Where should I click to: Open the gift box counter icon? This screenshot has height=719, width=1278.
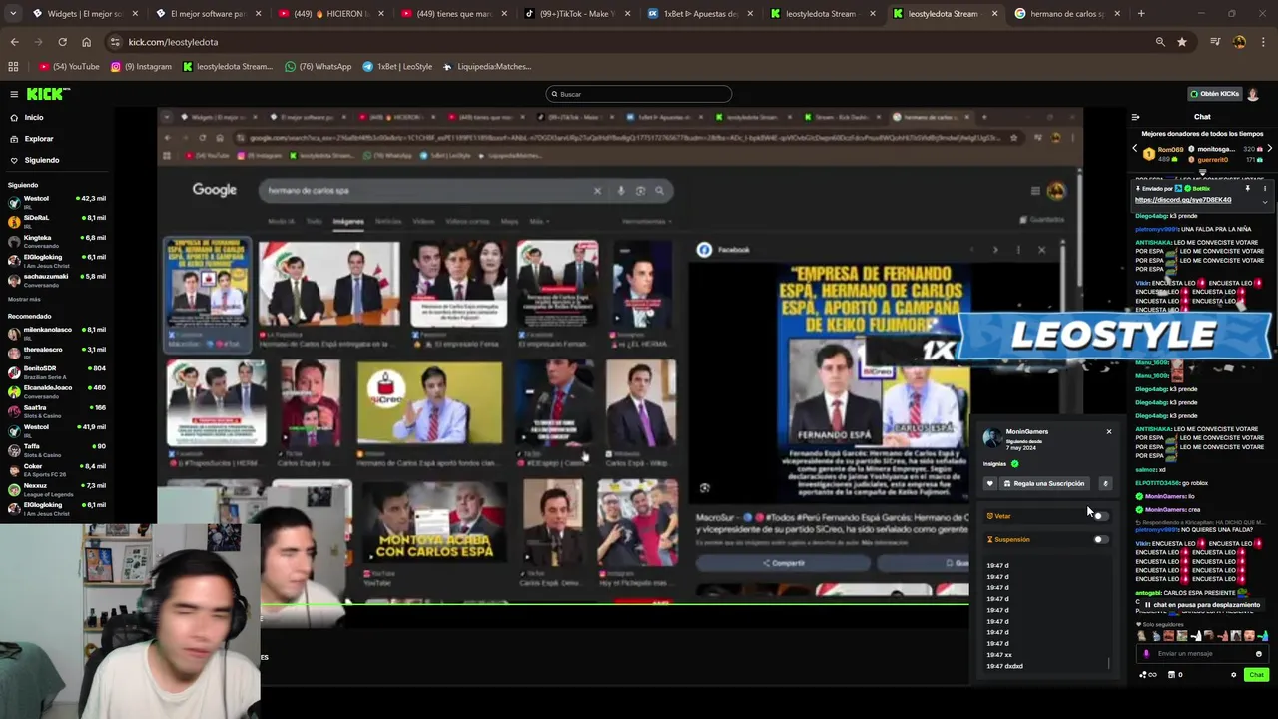tap(1175, 675)
